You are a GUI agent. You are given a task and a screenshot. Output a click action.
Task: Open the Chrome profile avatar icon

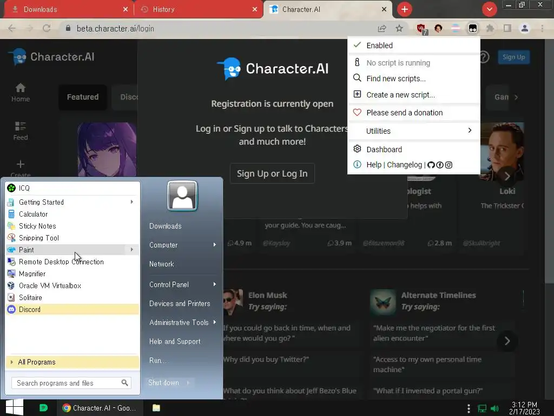[x=525, y=28]
